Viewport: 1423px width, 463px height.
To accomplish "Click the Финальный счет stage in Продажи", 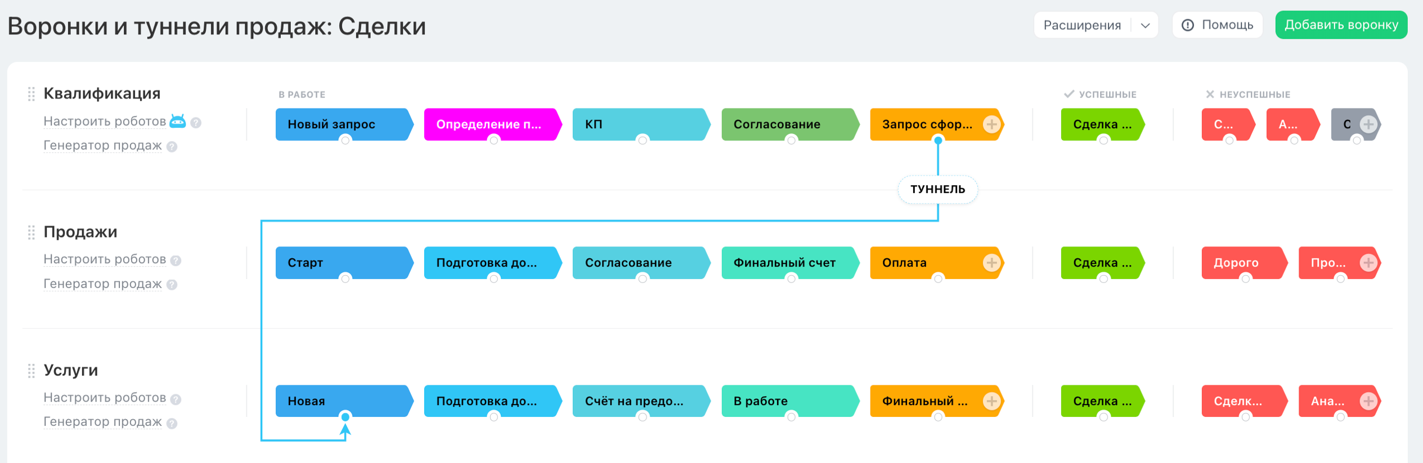I will [784, 263].
